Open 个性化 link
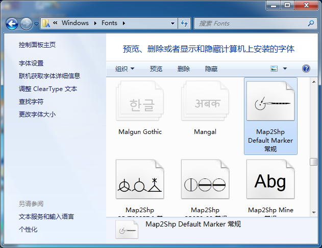The height and width of the screenshot is (248, 322). [x=28, y=229]
